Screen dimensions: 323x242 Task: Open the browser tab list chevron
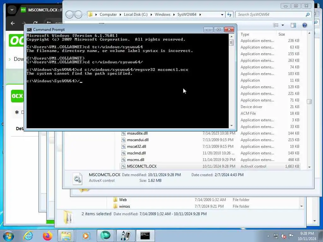[12, 10]
